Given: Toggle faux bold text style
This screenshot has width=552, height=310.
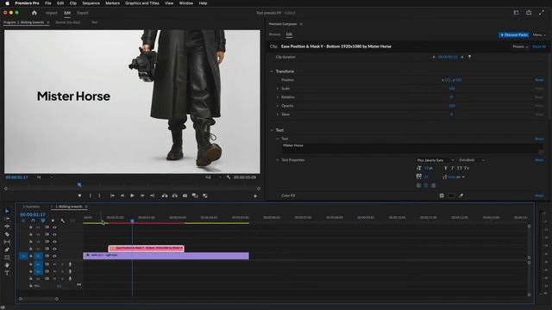Looking at the screenshot, I should pos(446,169).
